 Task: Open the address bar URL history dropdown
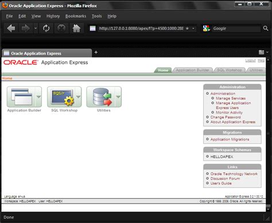[x=193, y=29]
